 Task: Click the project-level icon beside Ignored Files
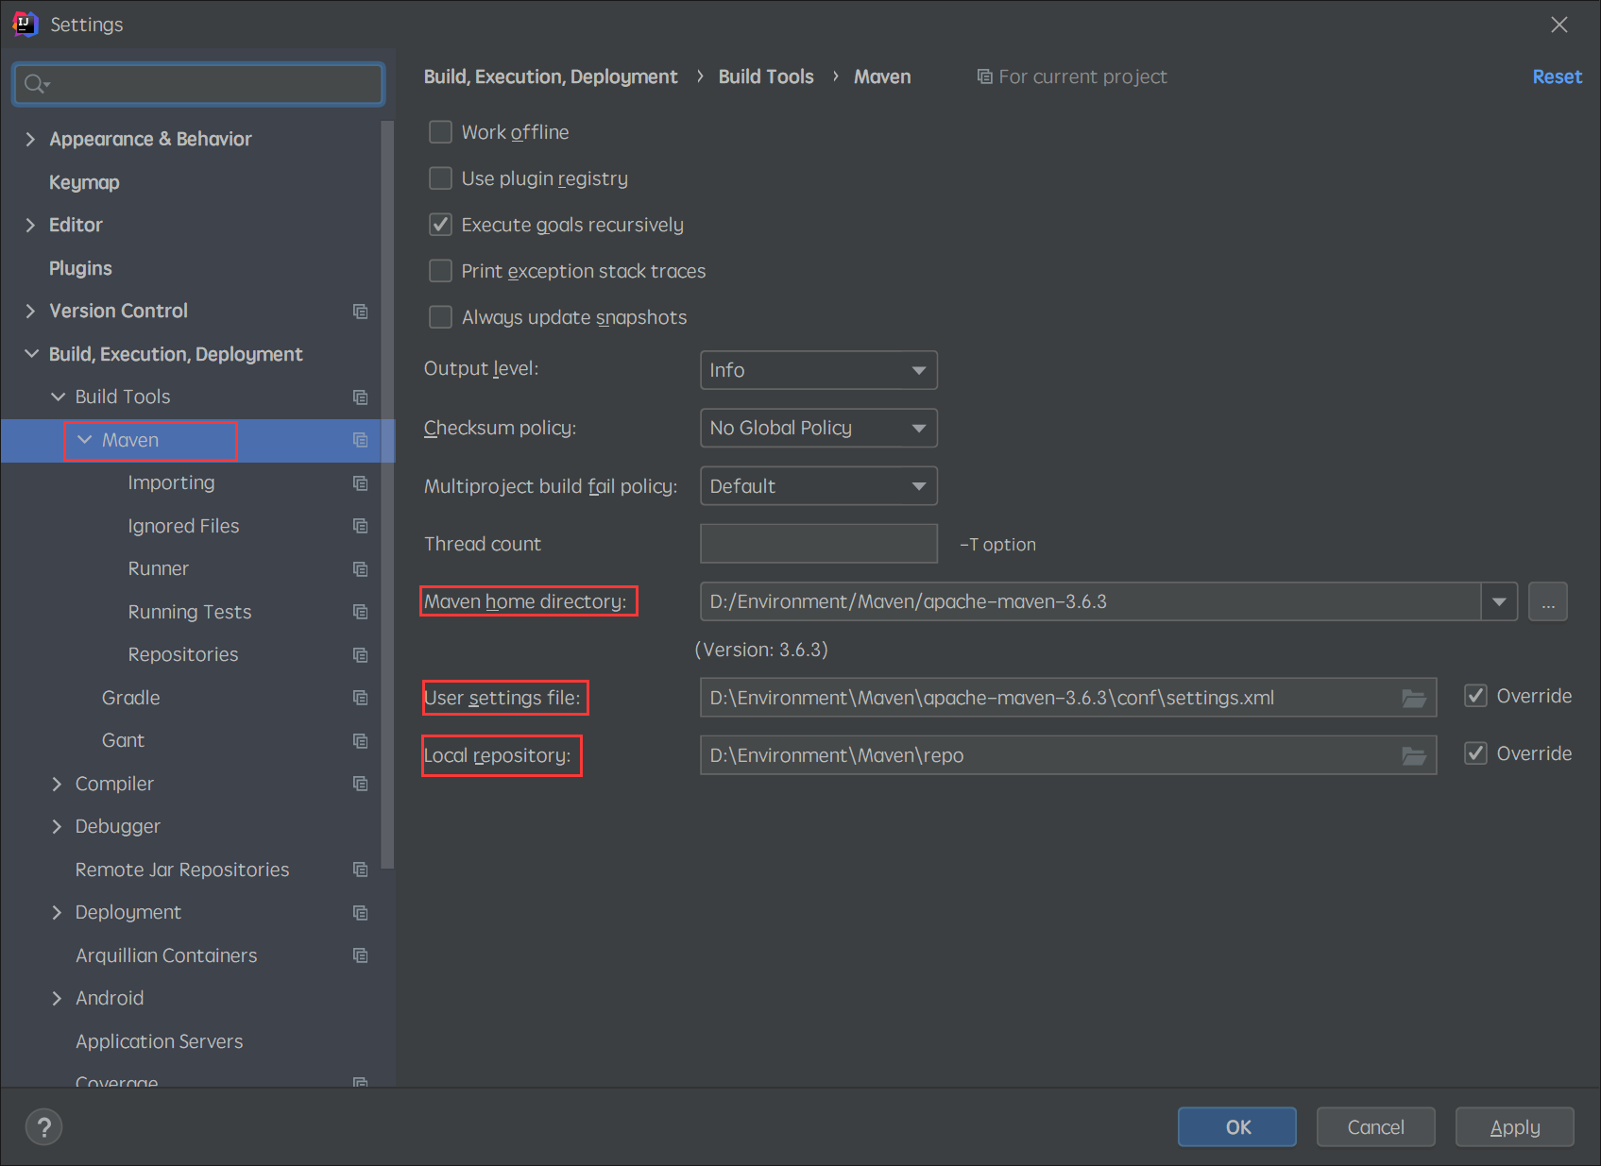pos(360,526)
